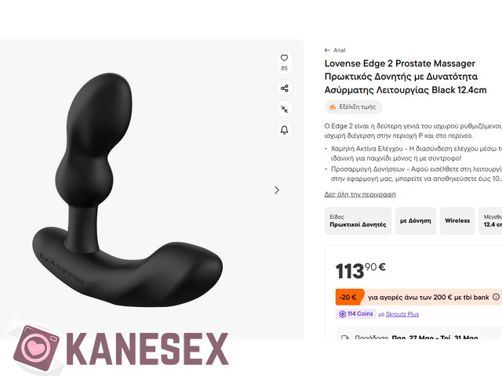This screenshot has width=502, height=376.
Task: Click the compare arrows icon
Action: 284,109
